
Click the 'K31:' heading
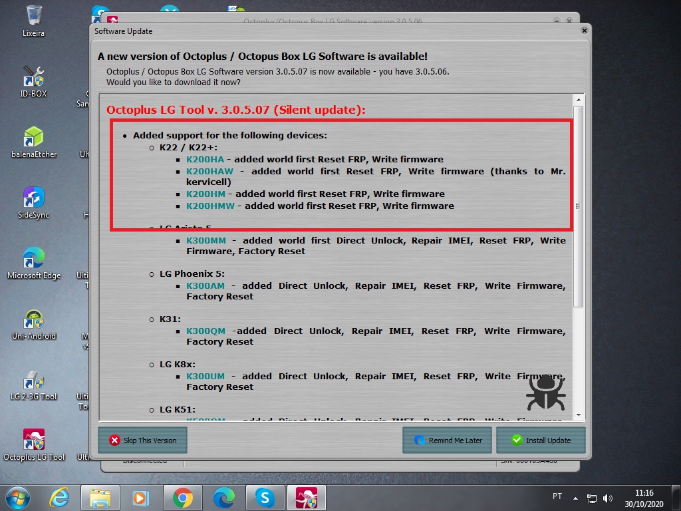click(x=170, y=319)
